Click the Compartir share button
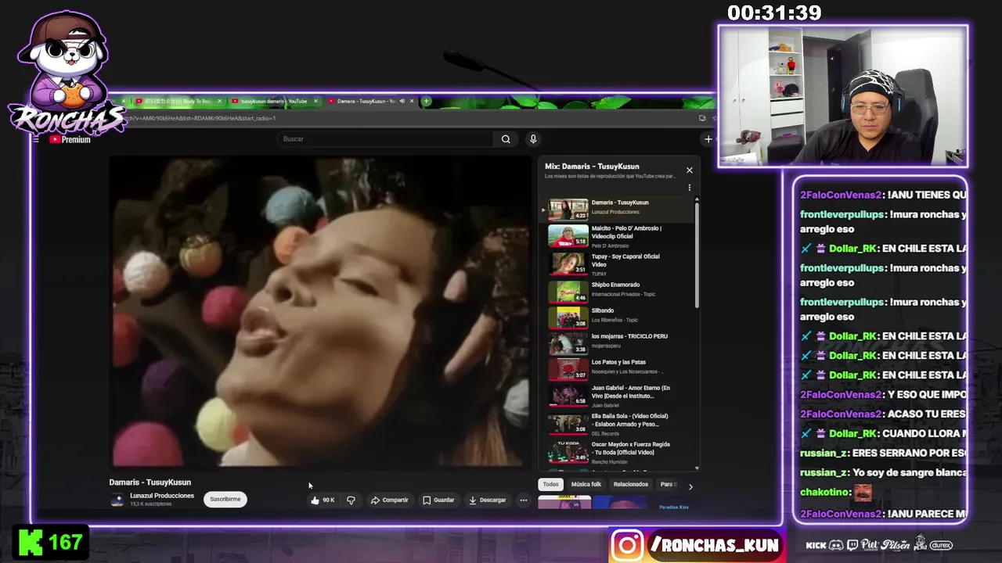This screenshot has width=1002, height=563. click(x=389, y=500)
